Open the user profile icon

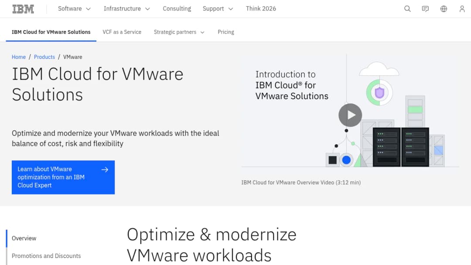click(x=462, y=9)
